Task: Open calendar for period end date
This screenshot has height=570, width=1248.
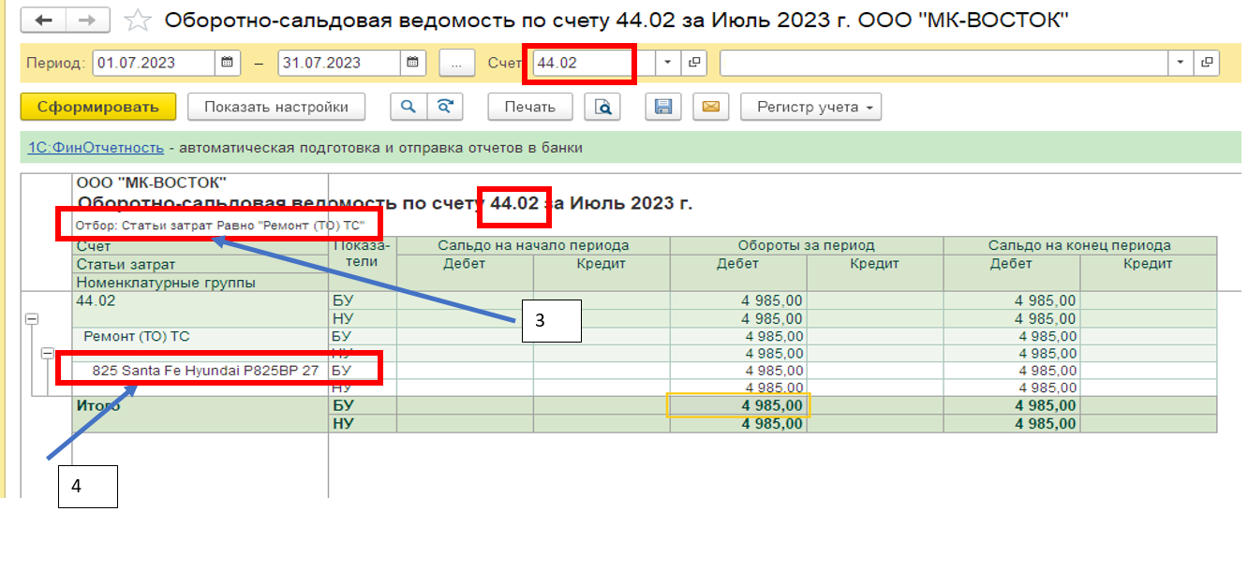Action: click(413, 63)
